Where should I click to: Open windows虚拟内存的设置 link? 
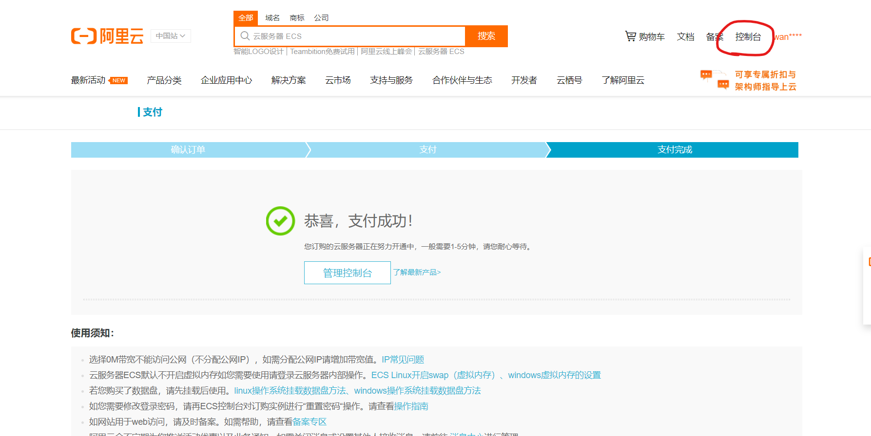[x=554, y=375]
